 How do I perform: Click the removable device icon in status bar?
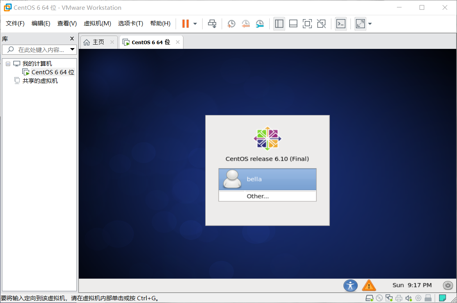click(428, 298)
